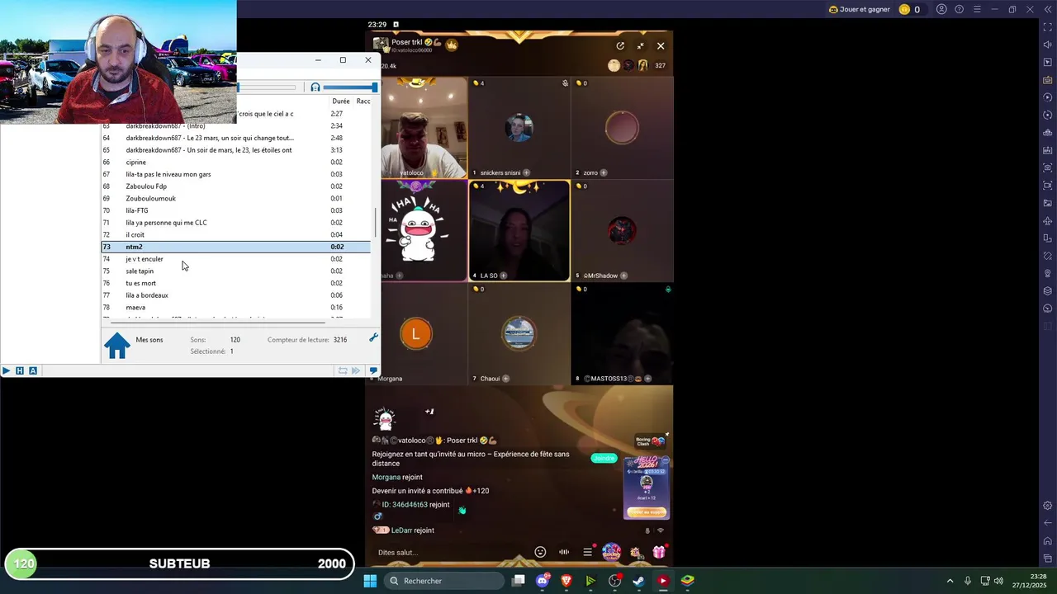1057x594 pixels.
Task: Open BlueStacks settings gear in the sidebar
Action: pyautogui.click(x=1048, y=506)
